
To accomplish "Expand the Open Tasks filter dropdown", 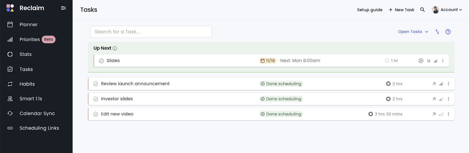I will coord(413,32).
